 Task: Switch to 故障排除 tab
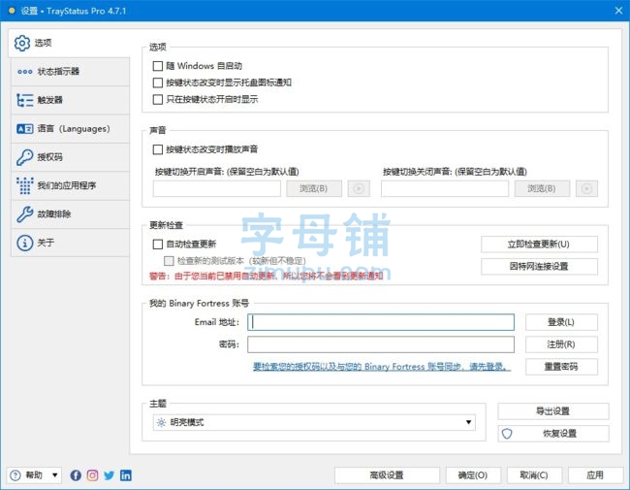coord(71,214)
